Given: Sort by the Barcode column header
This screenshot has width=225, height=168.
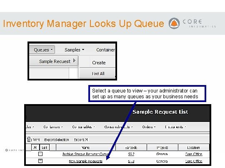Looking at the screenshot, I should click(131, 147).
